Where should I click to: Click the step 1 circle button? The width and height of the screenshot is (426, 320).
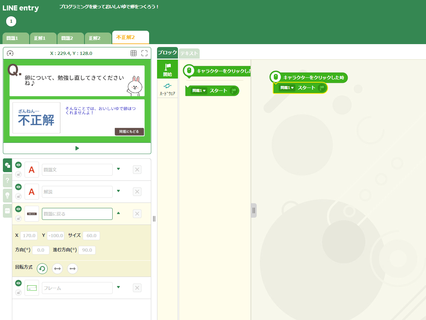(x=11, y=21)
